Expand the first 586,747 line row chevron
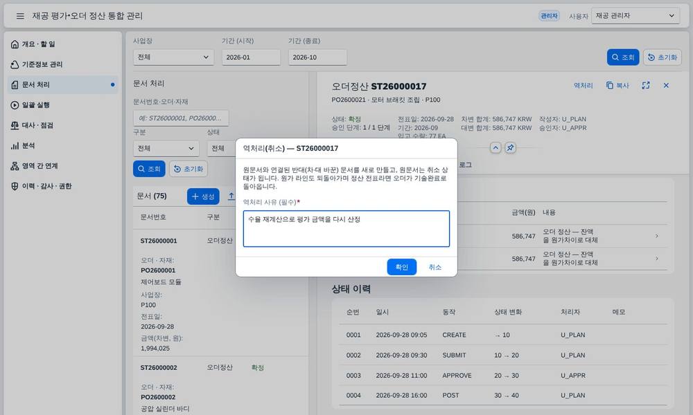This screenshot has width=693, height=415. [657, 237]
